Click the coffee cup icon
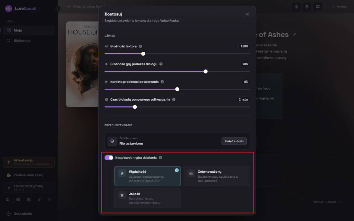The width and height of the screenshot is (354, 221). [x=9, y=175]
